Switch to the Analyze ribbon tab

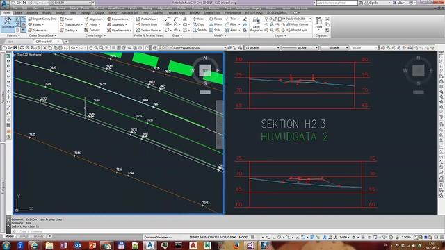pos(60,13)
